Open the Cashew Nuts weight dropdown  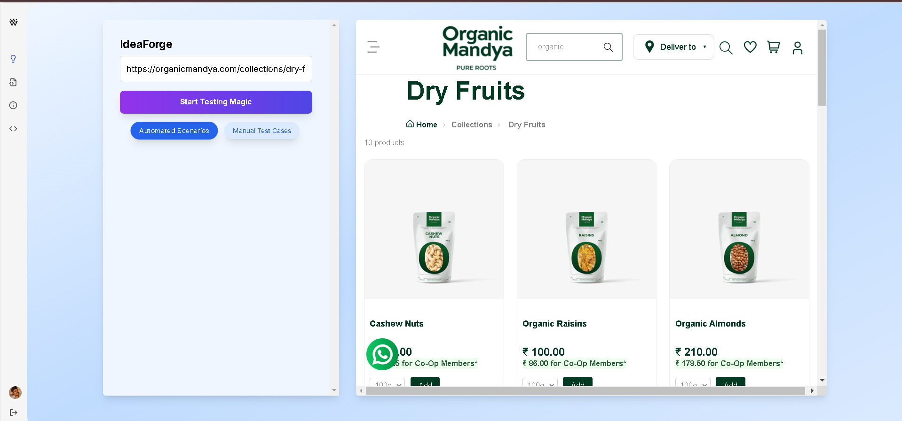[x=387, y=382]
